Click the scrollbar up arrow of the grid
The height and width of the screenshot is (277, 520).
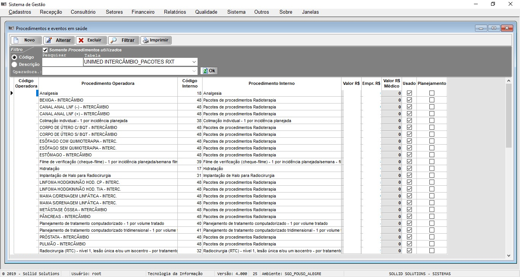point(509,81)
